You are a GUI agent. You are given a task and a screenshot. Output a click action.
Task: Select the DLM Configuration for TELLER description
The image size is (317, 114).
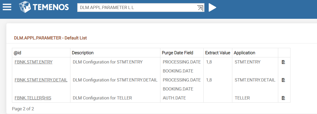point(102,98)
